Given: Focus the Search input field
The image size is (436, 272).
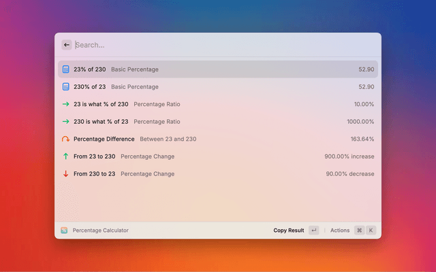Looking at the screenshot, I should [x=218, y=45].
